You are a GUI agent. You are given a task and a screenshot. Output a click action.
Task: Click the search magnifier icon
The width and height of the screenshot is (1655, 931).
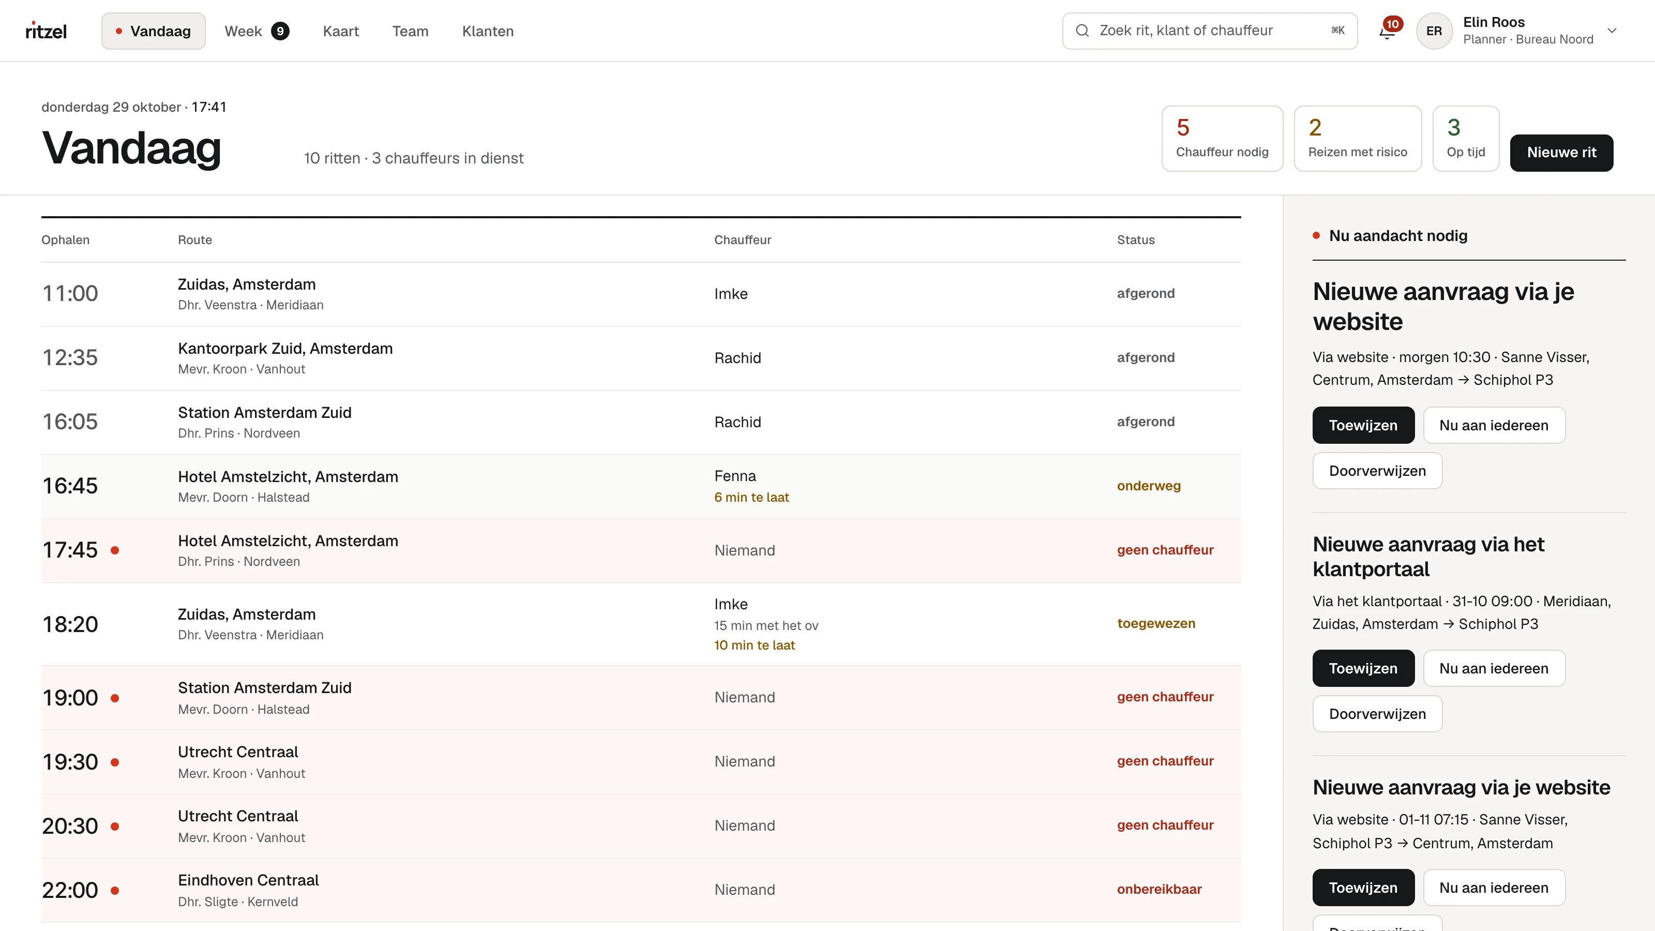tap(1082, 30)
